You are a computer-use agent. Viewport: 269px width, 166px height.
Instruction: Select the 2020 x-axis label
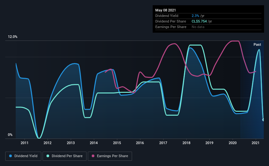point(233,143)
